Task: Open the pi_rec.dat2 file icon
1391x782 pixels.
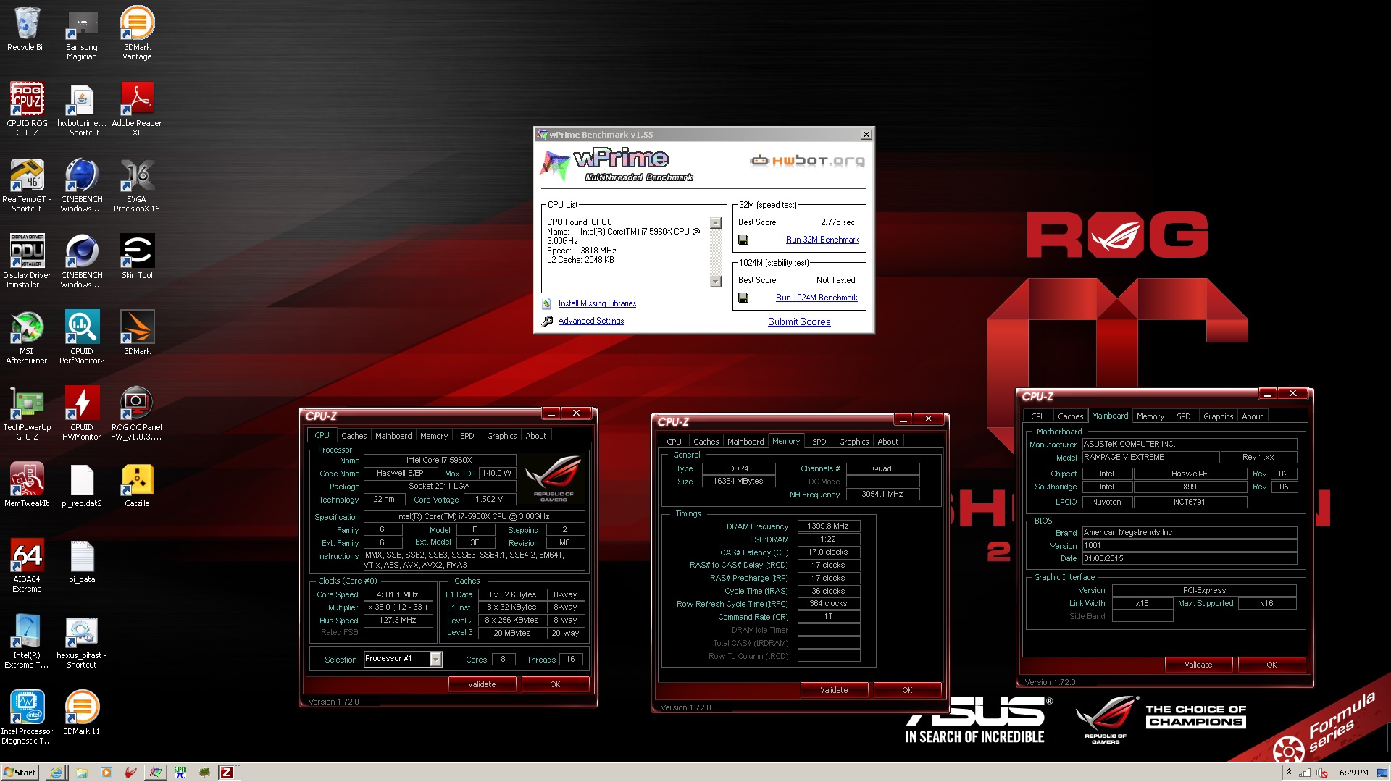Action: (82, 484)
